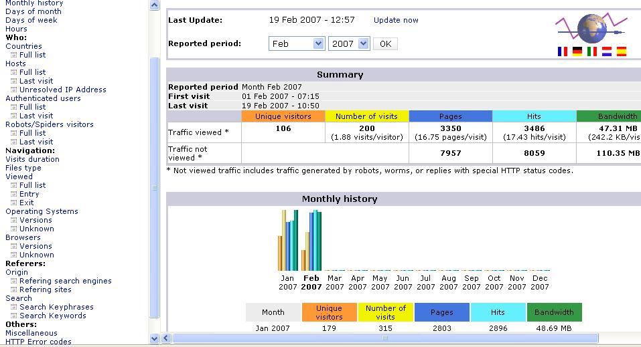Click the German flag icon
The width and height of the screenshot is (641, 347).
point(577,51)
